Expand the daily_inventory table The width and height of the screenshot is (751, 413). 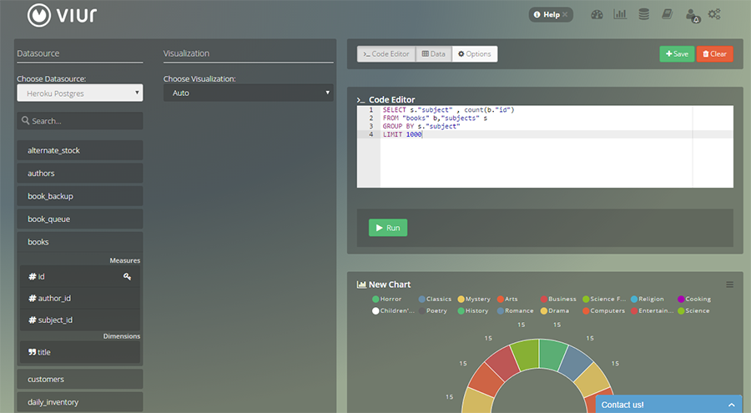click(x=80, y=402)
